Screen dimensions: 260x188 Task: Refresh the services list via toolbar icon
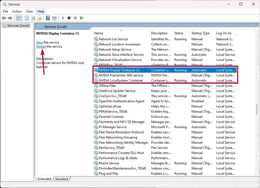click(x=33, y=18)
